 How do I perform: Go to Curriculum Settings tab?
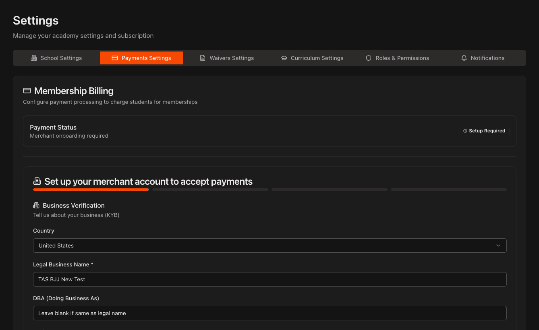tap(312, 58)
